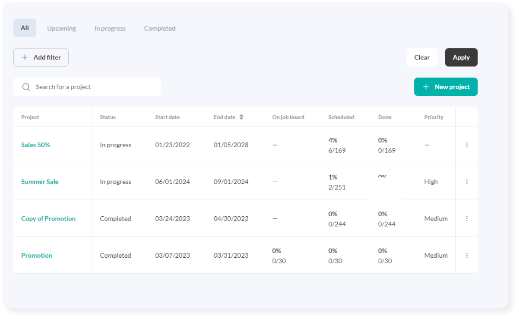Select start date 03/07/2023
The image size is (519, 319).
pyautogui.click(x=172, y=256)
